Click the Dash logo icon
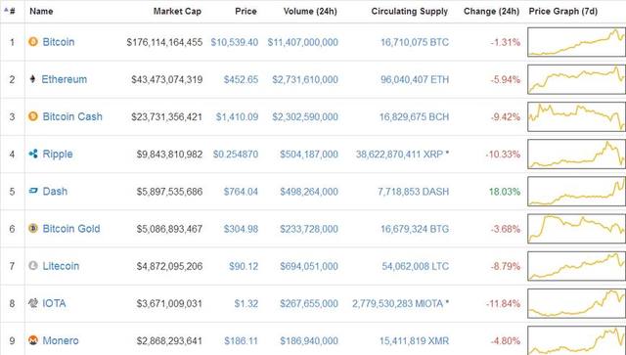Image resolution: width=626 pixels, height=355 pixels. (x=33, y=191)
